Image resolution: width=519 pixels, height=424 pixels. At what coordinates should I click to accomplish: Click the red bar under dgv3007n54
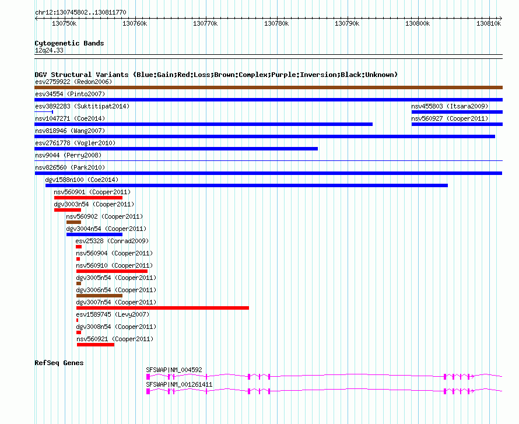pos(163,308)
